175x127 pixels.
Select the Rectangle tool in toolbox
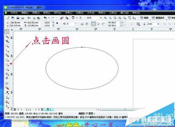[7, 60]
